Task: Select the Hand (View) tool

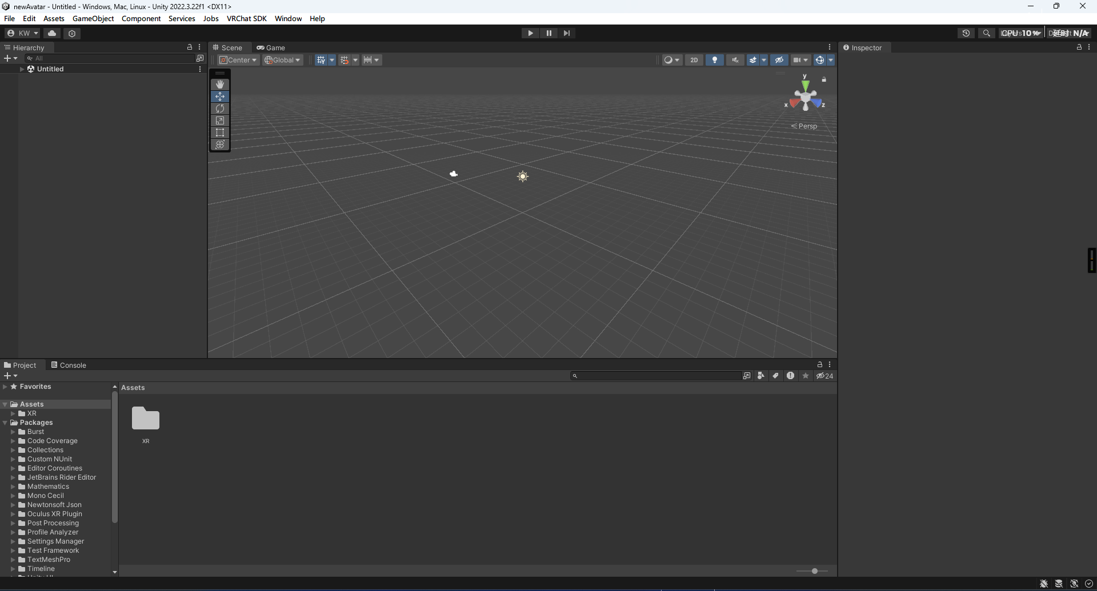Action: coord(220,85)
